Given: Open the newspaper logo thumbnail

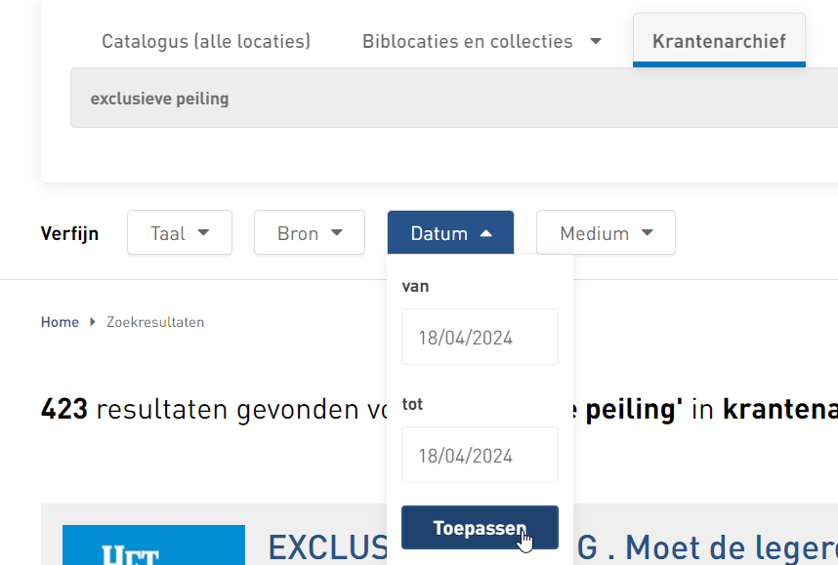Looking at the screenshot, I should click(x=153, y=546).
